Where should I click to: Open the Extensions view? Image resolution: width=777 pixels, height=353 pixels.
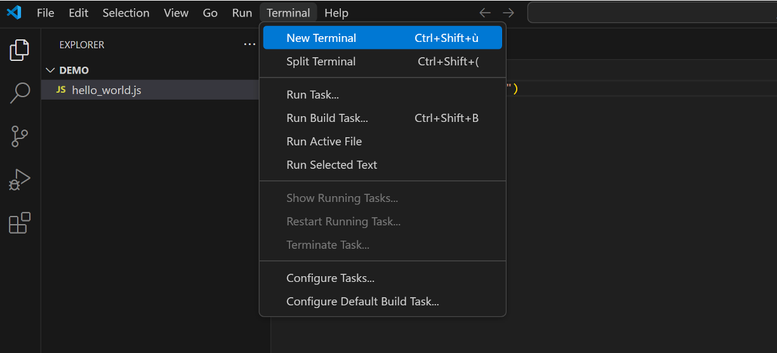(x=20, y=223)
